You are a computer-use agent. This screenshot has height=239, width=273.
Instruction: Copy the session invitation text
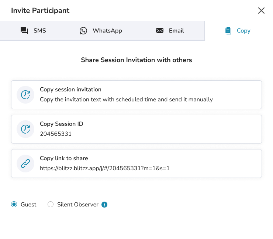pos(136,95)
